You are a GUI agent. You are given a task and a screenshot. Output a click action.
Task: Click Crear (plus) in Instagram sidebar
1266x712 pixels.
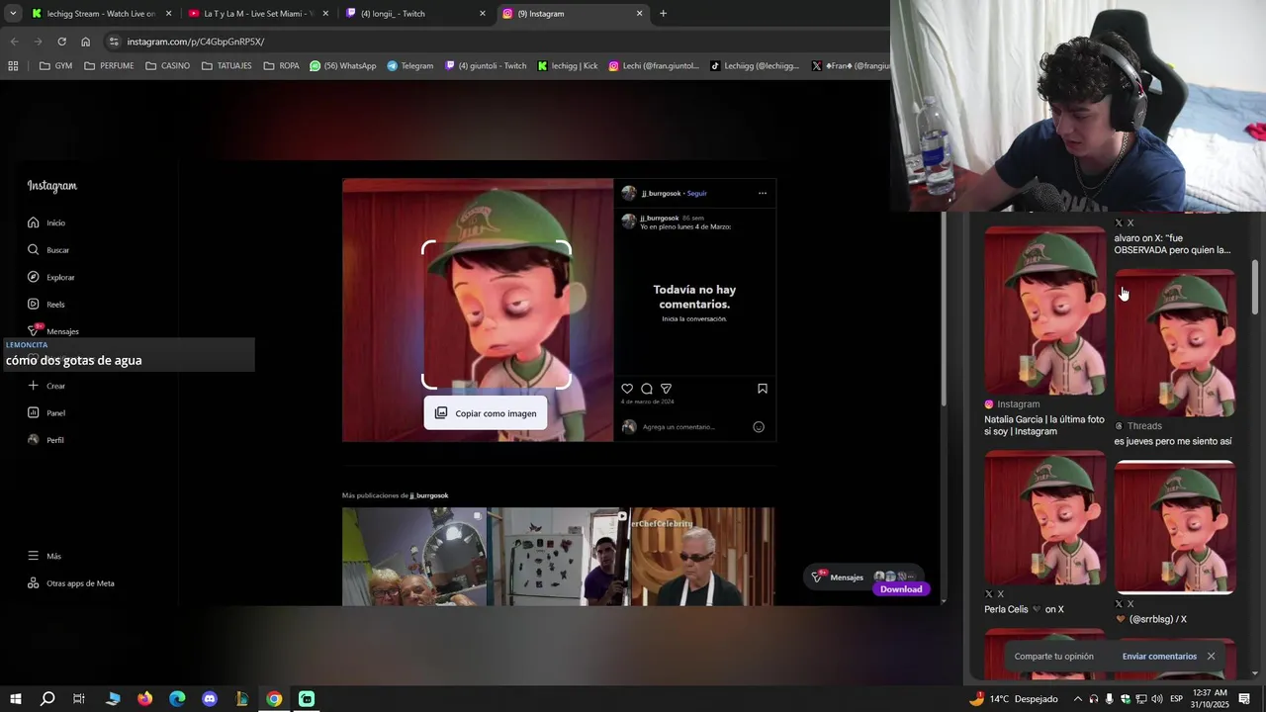[x=46, y=386]
